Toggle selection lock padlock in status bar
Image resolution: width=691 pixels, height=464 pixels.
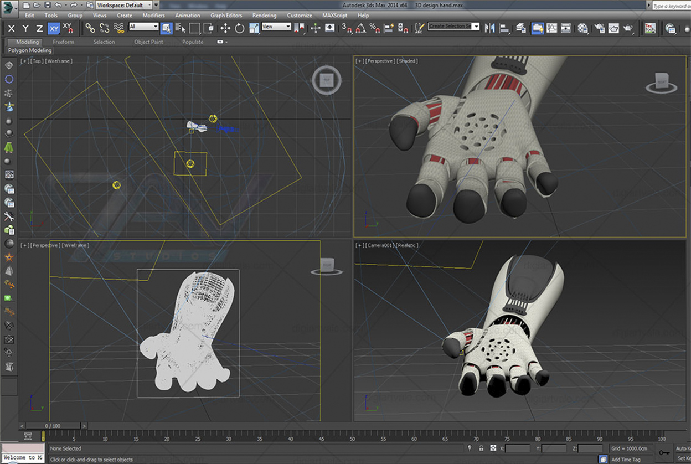pyautogui.click(x=481, y=448)
